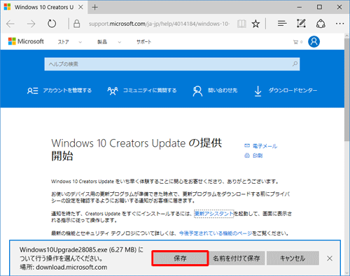
Task: Open 問い合わせ先 link
Action: click(x=215, y=90)
